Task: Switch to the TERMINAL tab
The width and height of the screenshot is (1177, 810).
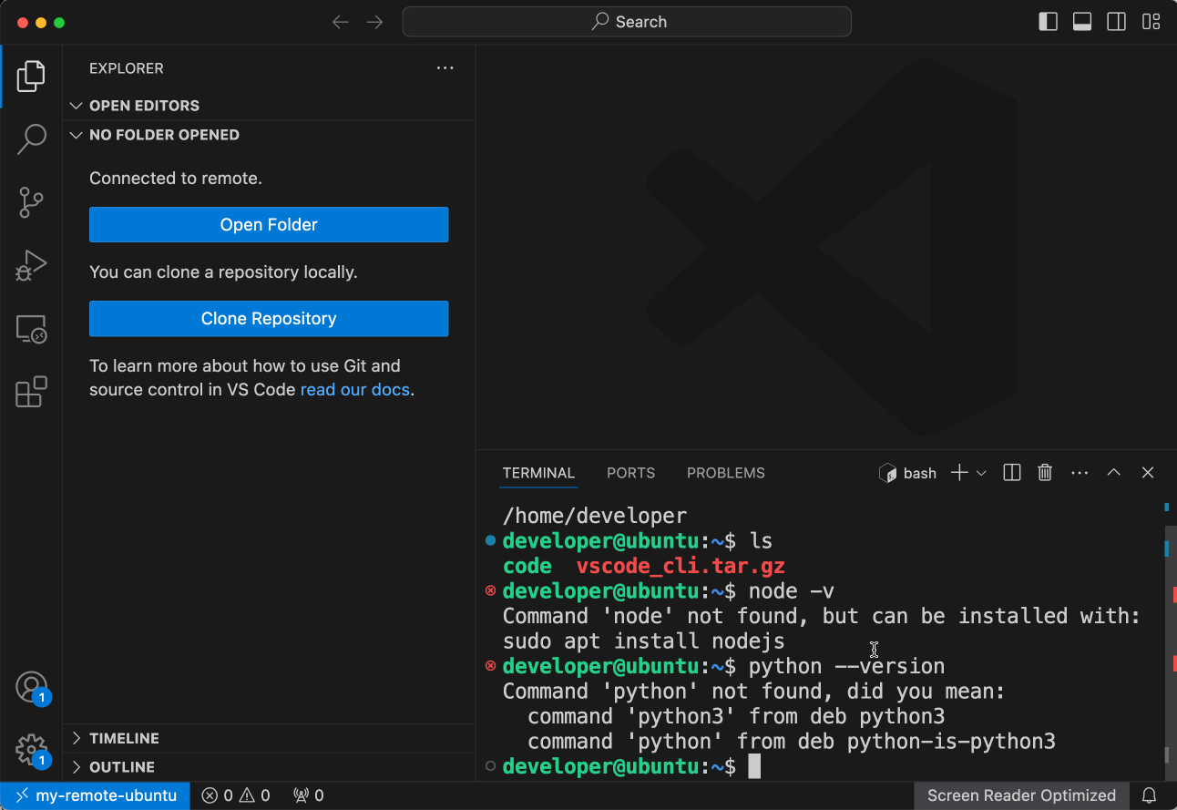Action: click(538, 473)
